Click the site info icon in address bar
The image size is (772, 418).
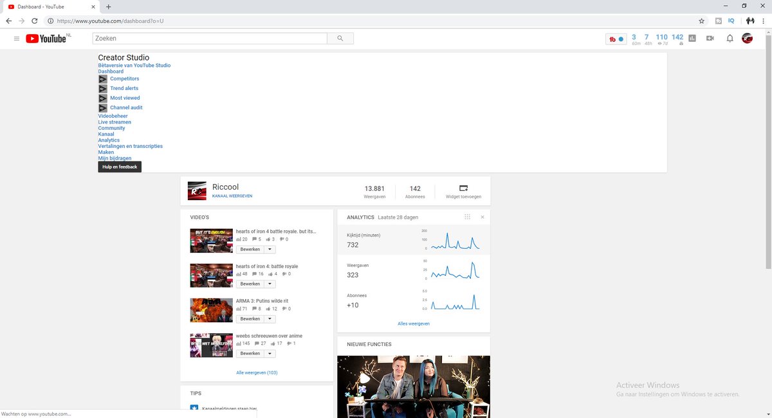tap(50, 21)
